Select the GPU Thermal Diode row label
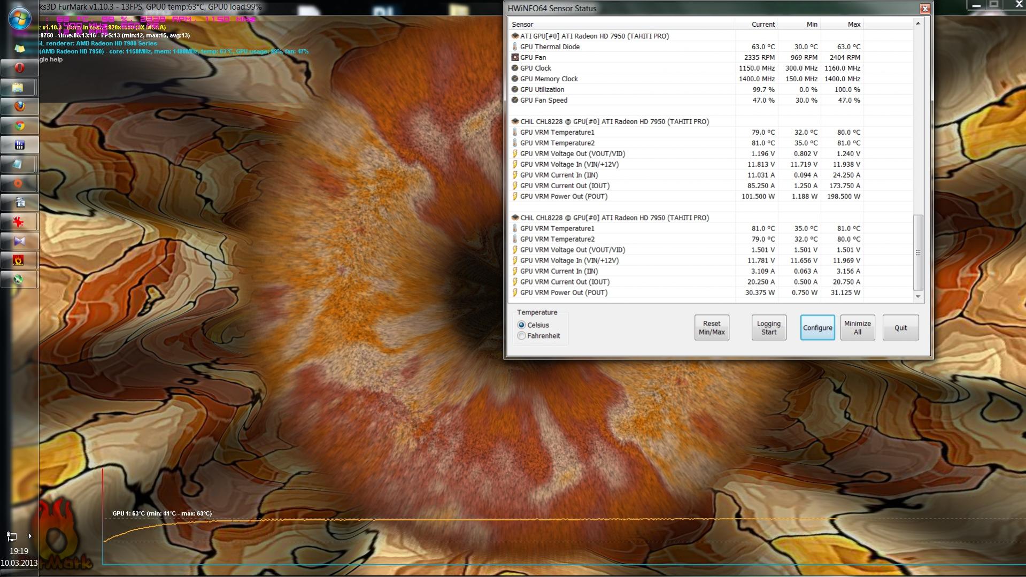 [550, 47]
